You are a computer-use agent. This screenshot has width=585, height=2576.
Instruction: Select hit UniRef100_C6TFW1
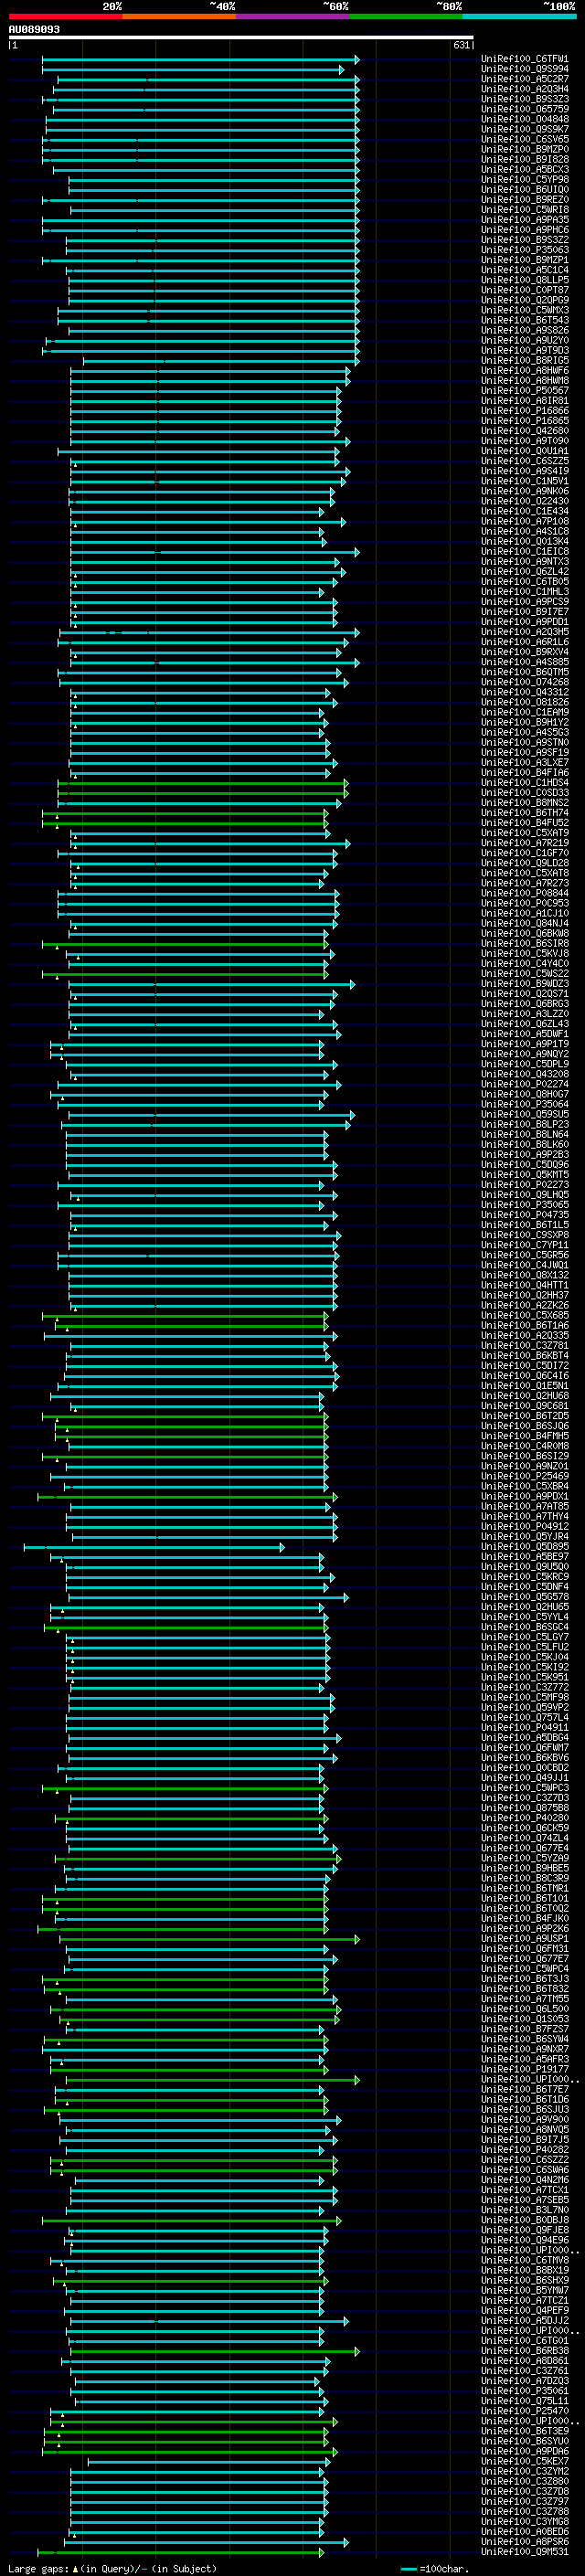[525, 59]
